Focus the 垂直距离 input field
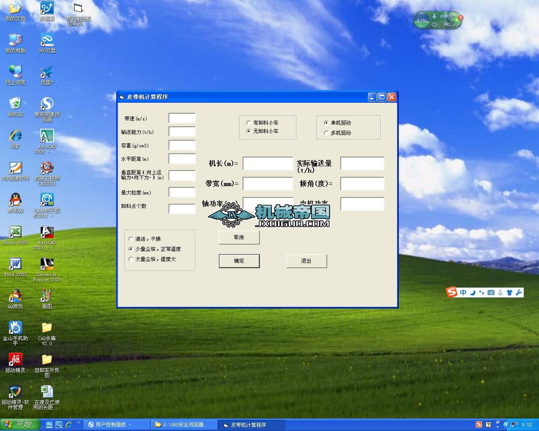 182,176
